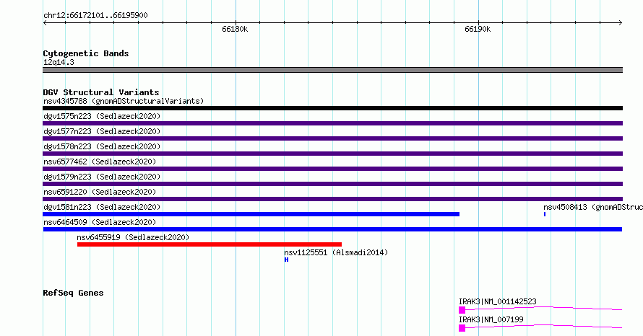Select the small blue nsv1125551 variant mark
643x336 pixels.
coord(286,260)
